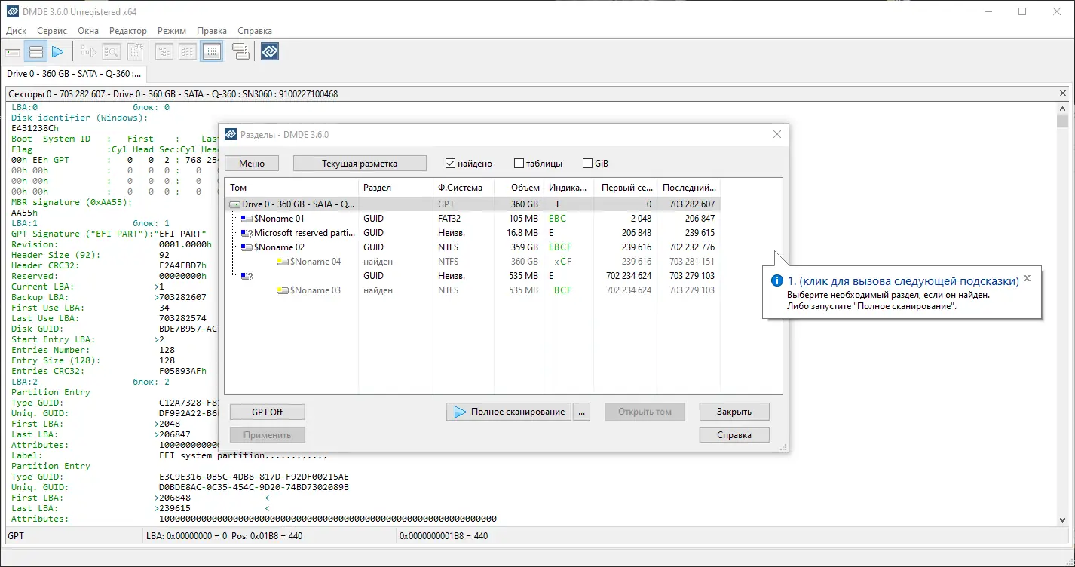Click the drive icon beside Drive 0 row
Image resolution: width=1075 pixels, height=567 pixels.
click(x=235, y=204)
